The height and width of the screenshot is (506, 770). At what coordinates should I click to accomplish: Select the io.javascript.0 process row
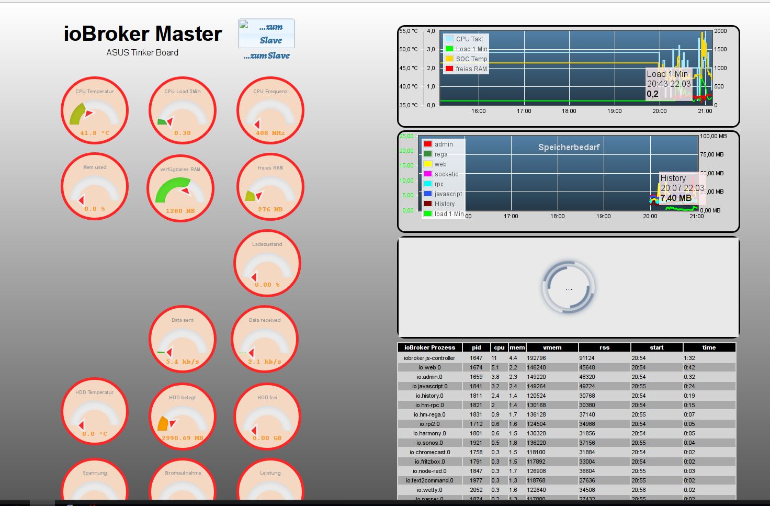point(567,386)
